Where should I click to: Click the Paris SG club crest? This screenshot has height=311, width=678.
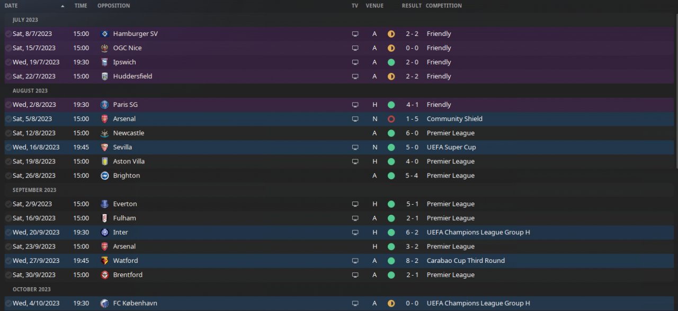pyautogui.click(x=105, y=105)
